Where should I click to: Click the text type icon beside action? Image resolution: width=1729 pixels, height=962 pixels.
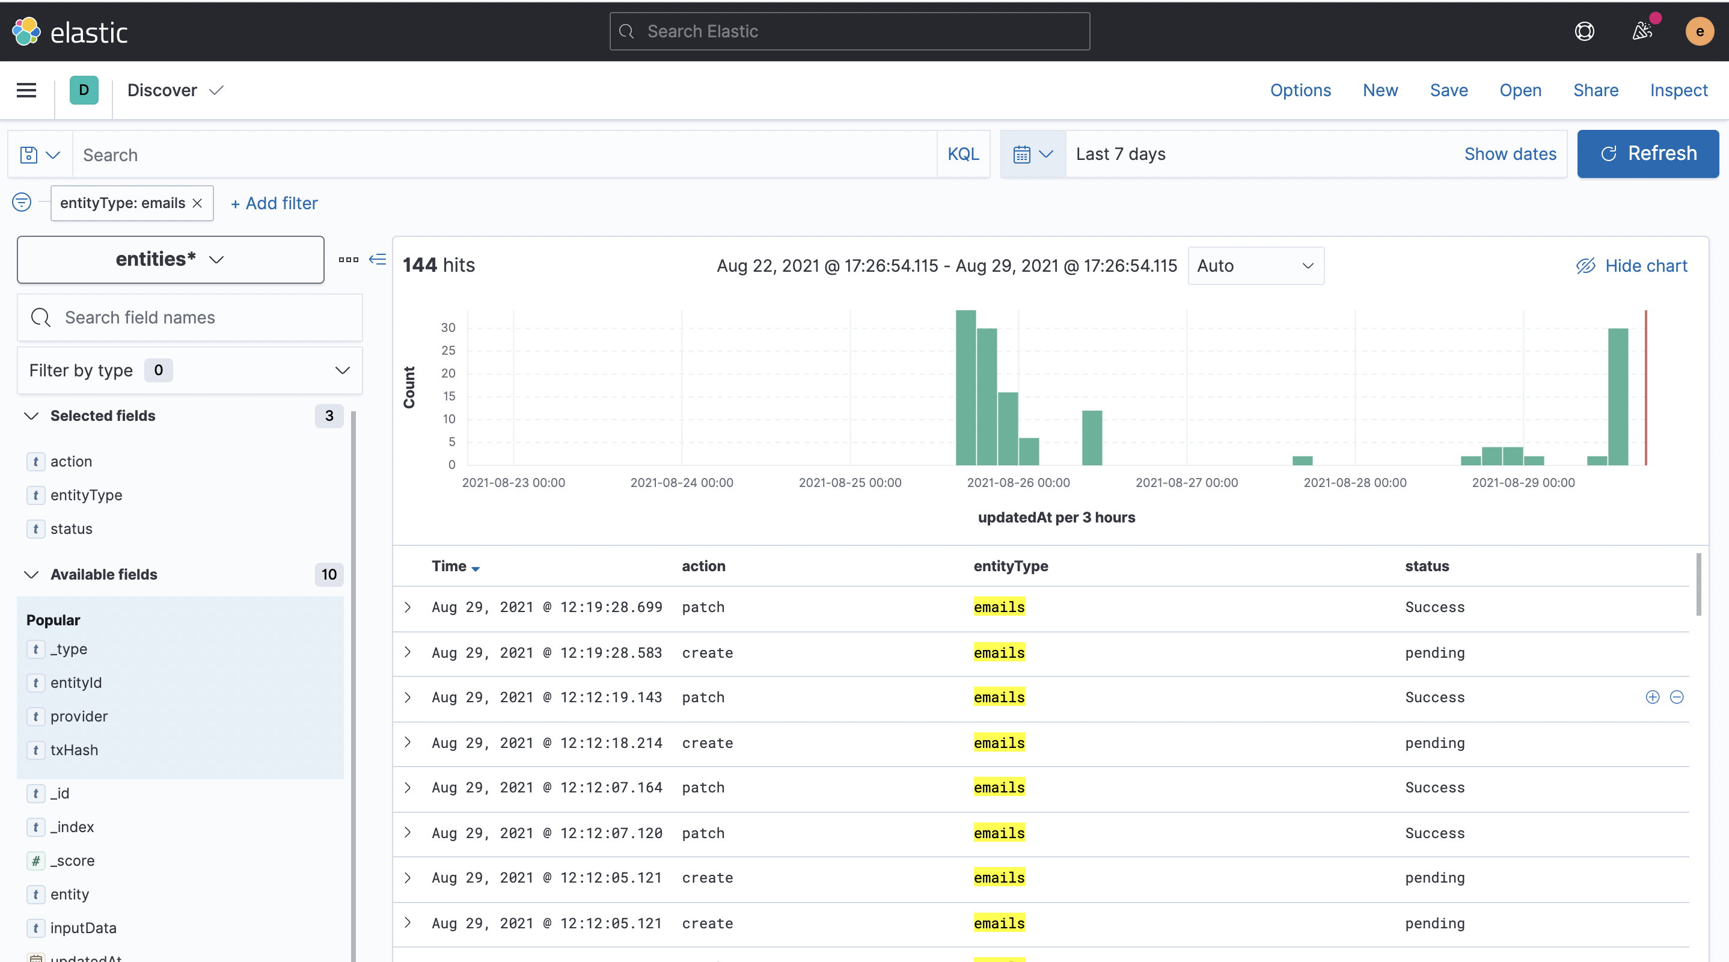pos(35,462)
